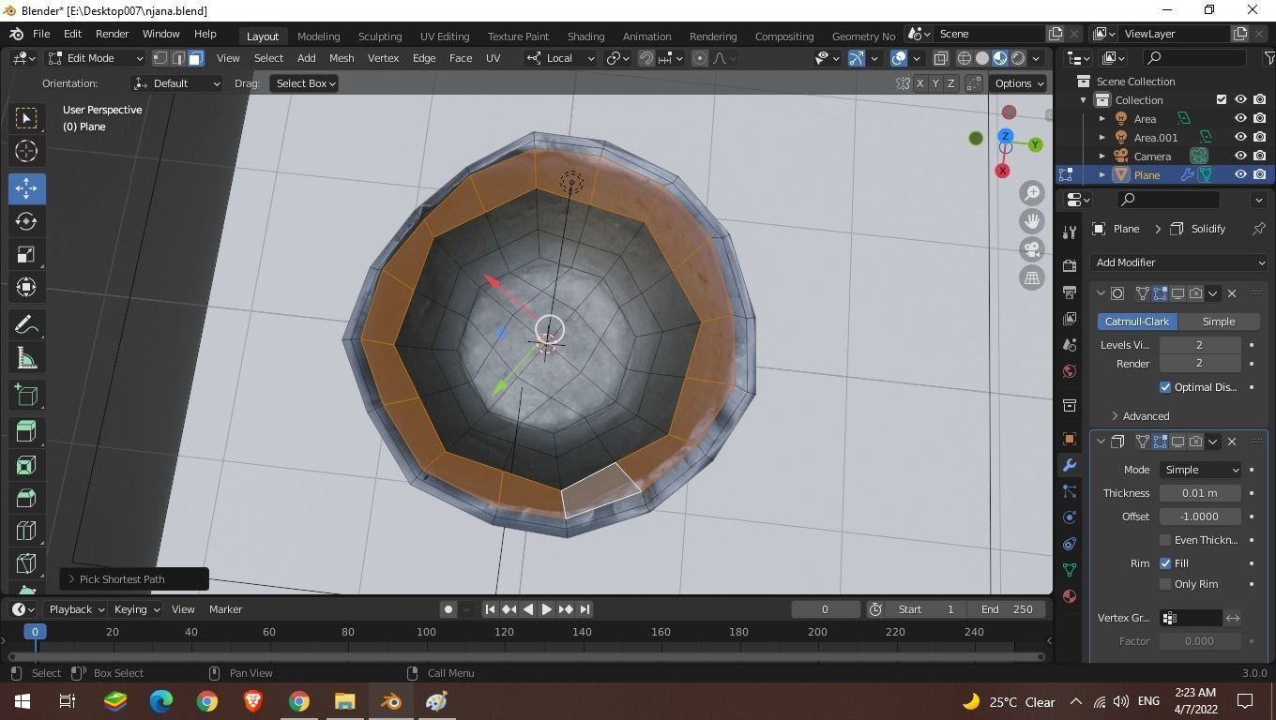Switch to Wireframe viewport shading
The height and width of the screenshot is (720, 1276).
tap(965, 58)
